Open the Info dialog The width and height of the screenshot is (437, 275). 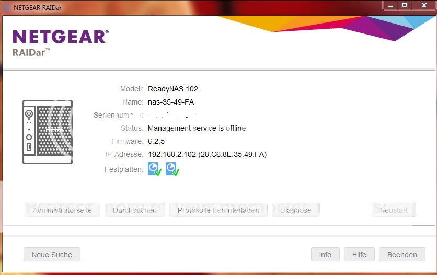point(325,255)
